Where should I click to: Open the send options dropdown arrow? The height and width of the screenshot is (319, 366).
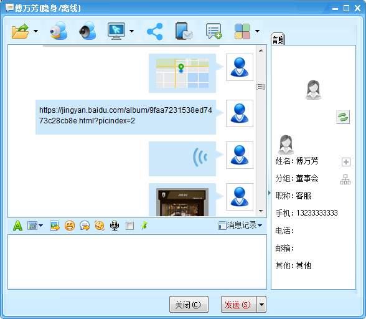pyautogui.click(x=261, y=305)
